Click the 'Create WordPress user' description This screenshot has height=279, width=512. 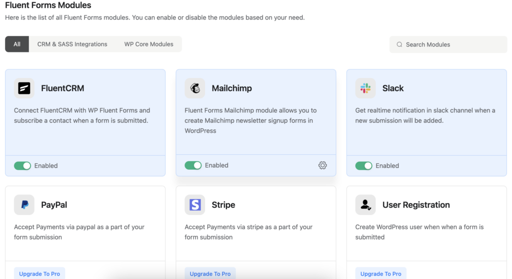[x=419, y=232]
